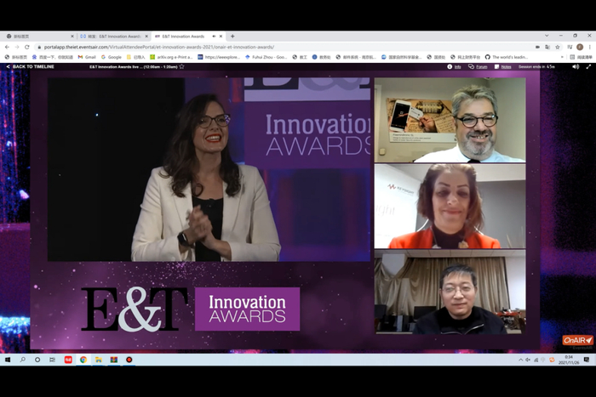Open the Gmail bookmark
Screen dimensions: 596x397
87,57
